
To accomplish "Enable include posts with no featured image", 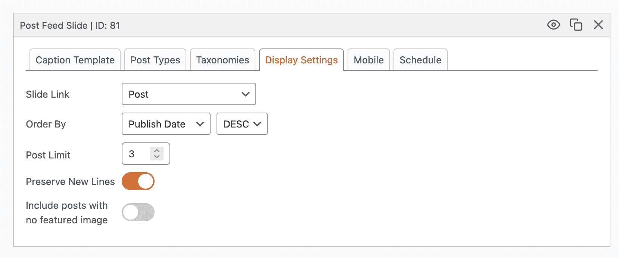I will (138, 212).
